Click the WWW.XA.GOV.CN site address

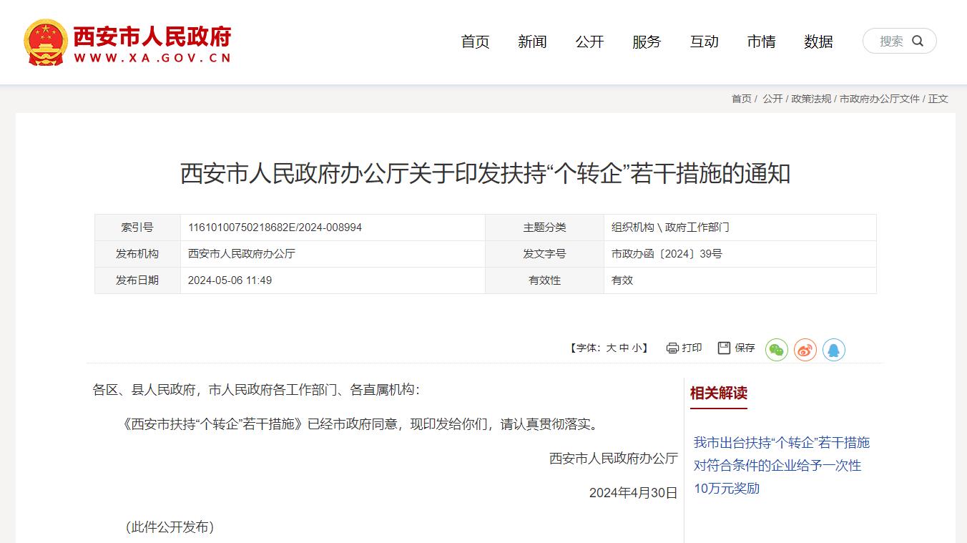click(x=152, y=58)
